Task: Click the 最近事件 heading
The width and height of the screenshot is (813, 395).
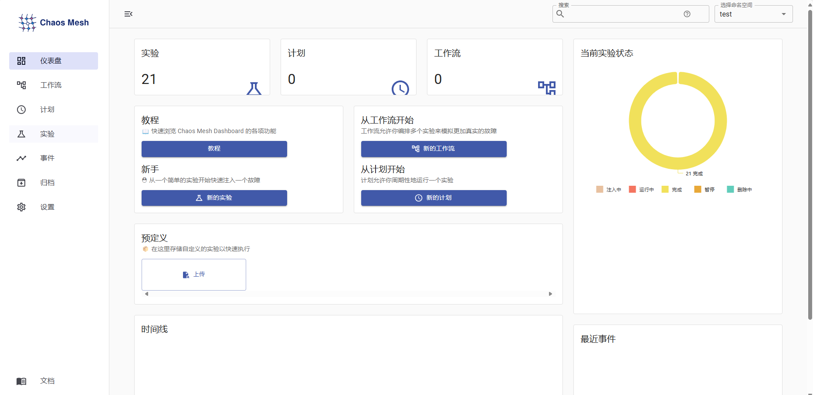Action: point(598,339)
